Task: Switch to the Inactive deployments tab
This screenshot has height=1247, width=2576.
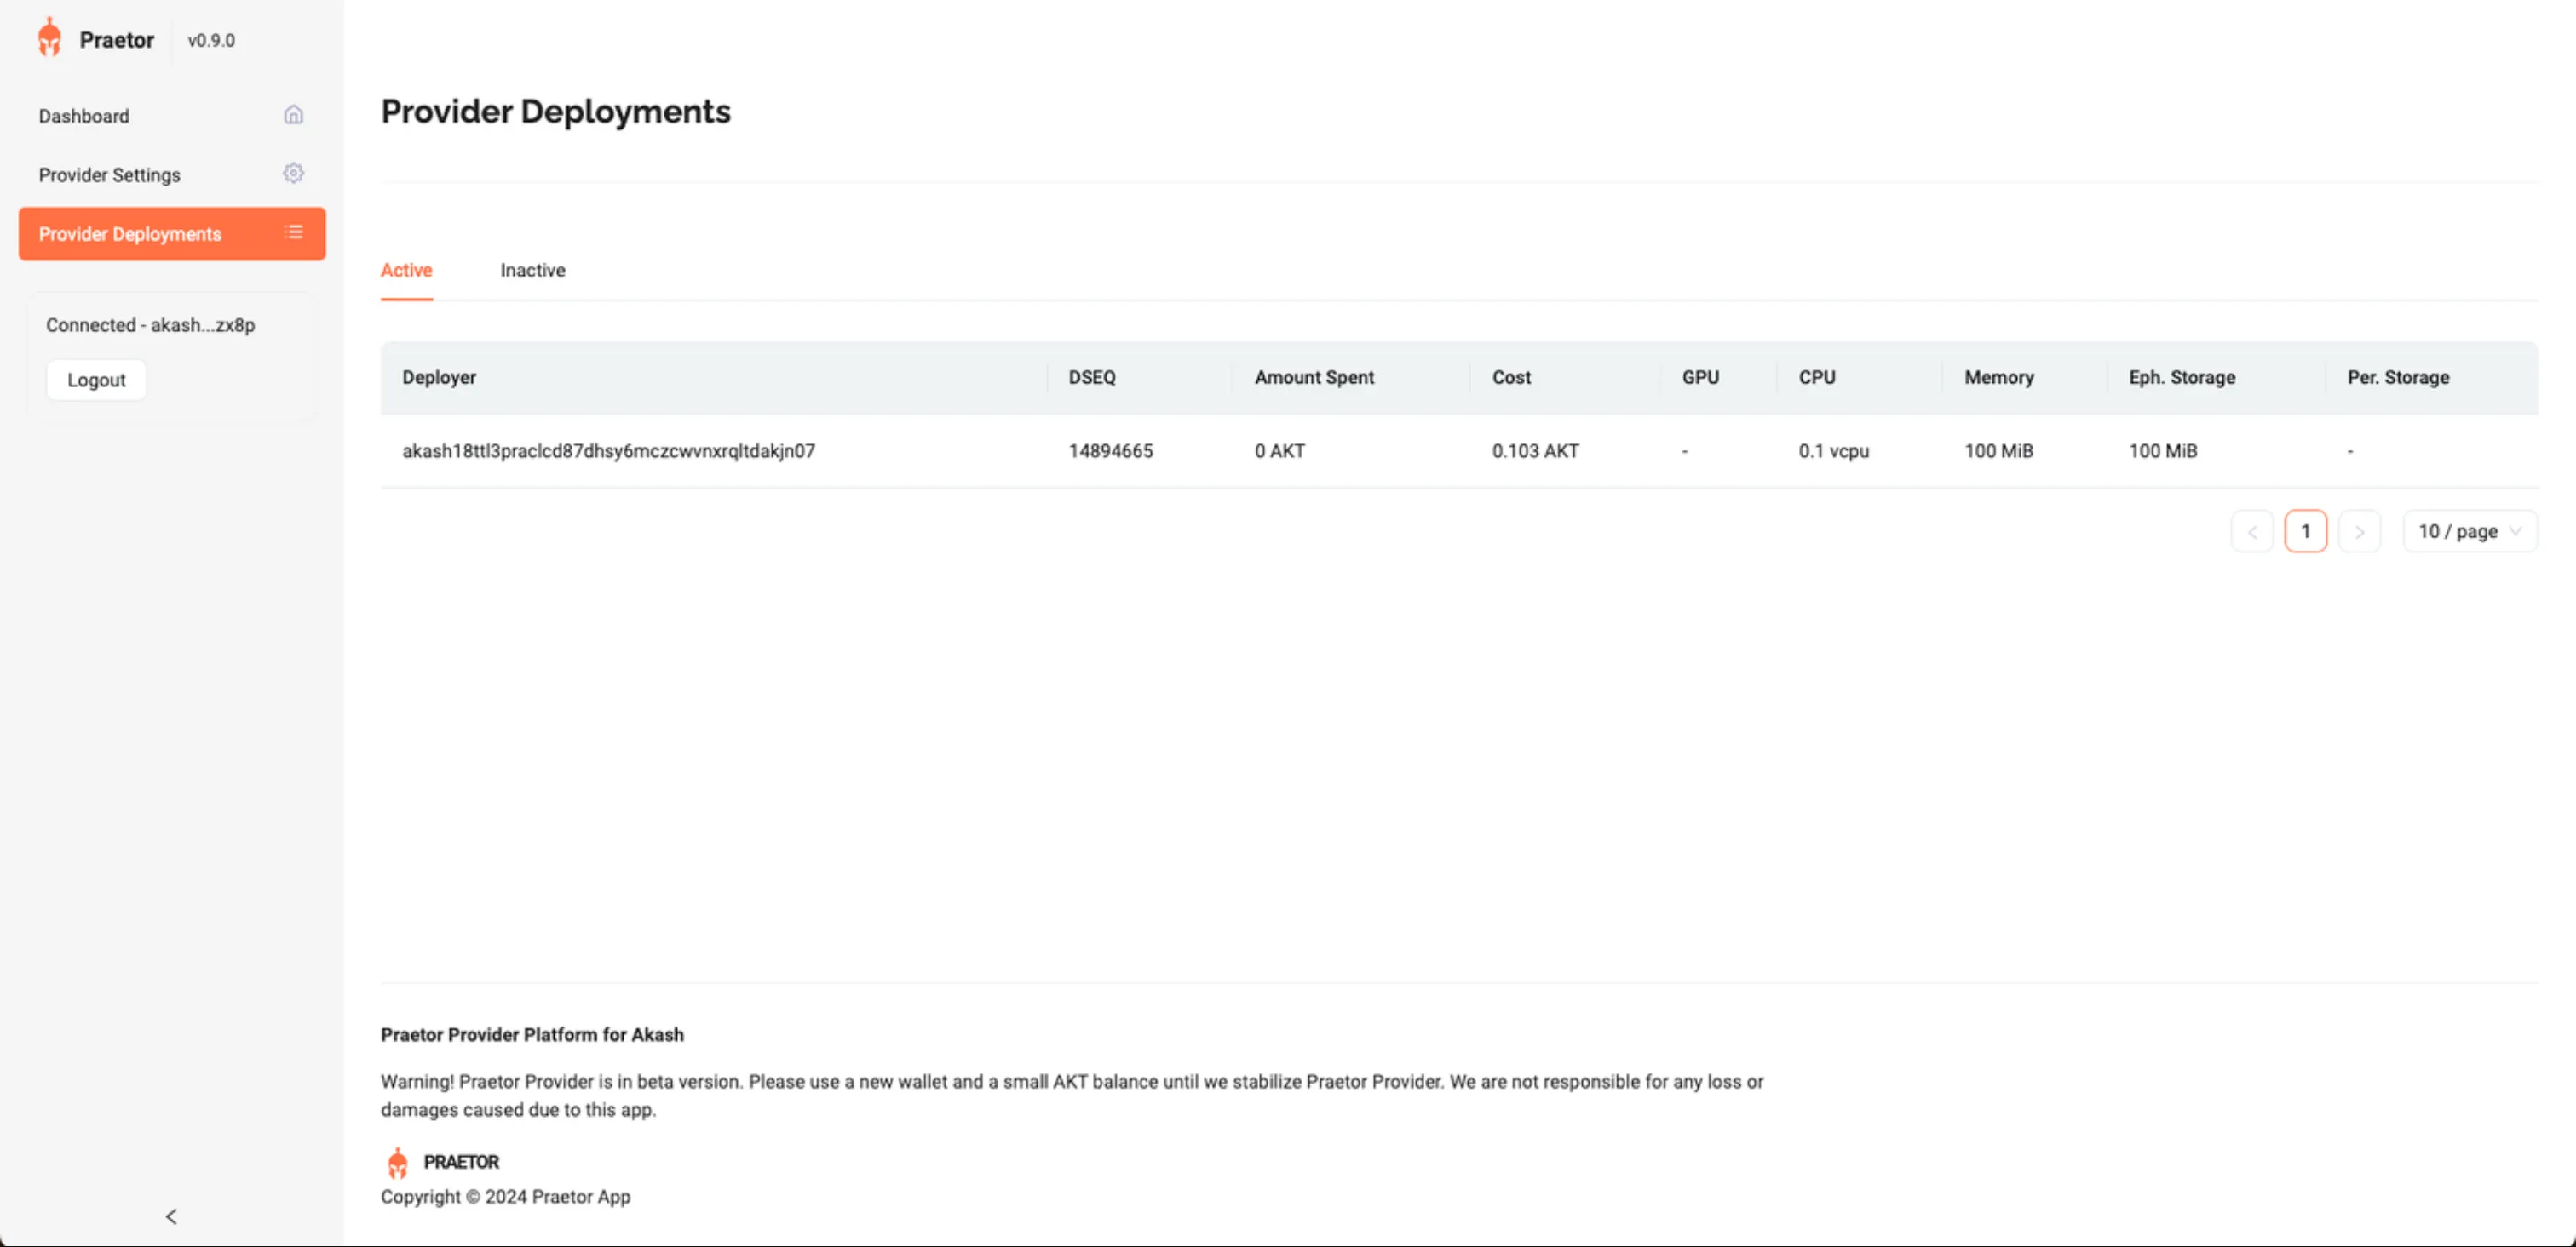Action: [532, 270]
